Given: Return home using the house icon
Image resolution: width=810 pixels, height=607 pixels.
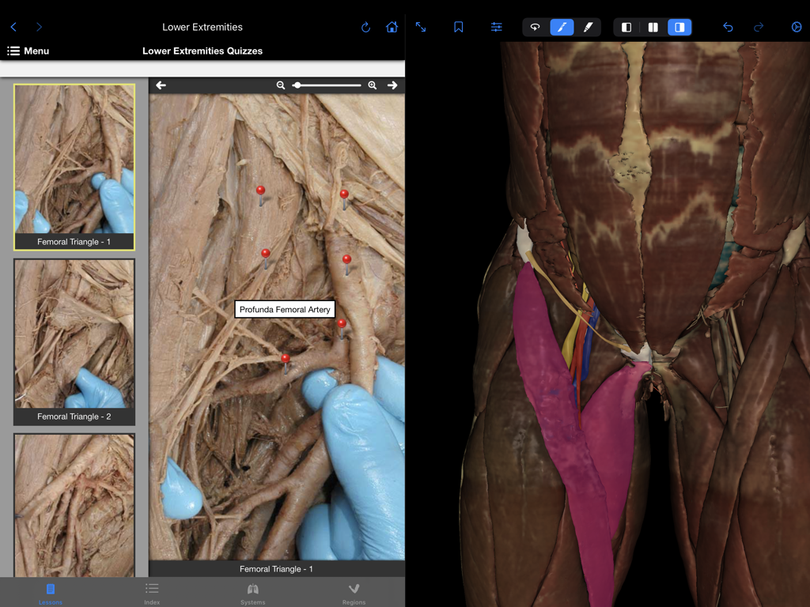Looking at the screenshot, I should [391, 26].
